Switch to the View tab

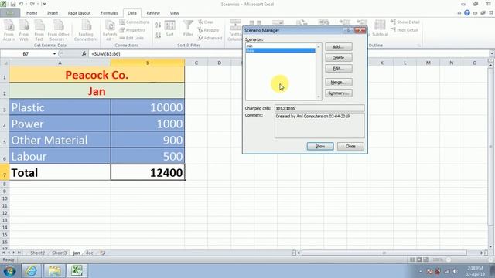pyautogui.click(x=174, y=13)
